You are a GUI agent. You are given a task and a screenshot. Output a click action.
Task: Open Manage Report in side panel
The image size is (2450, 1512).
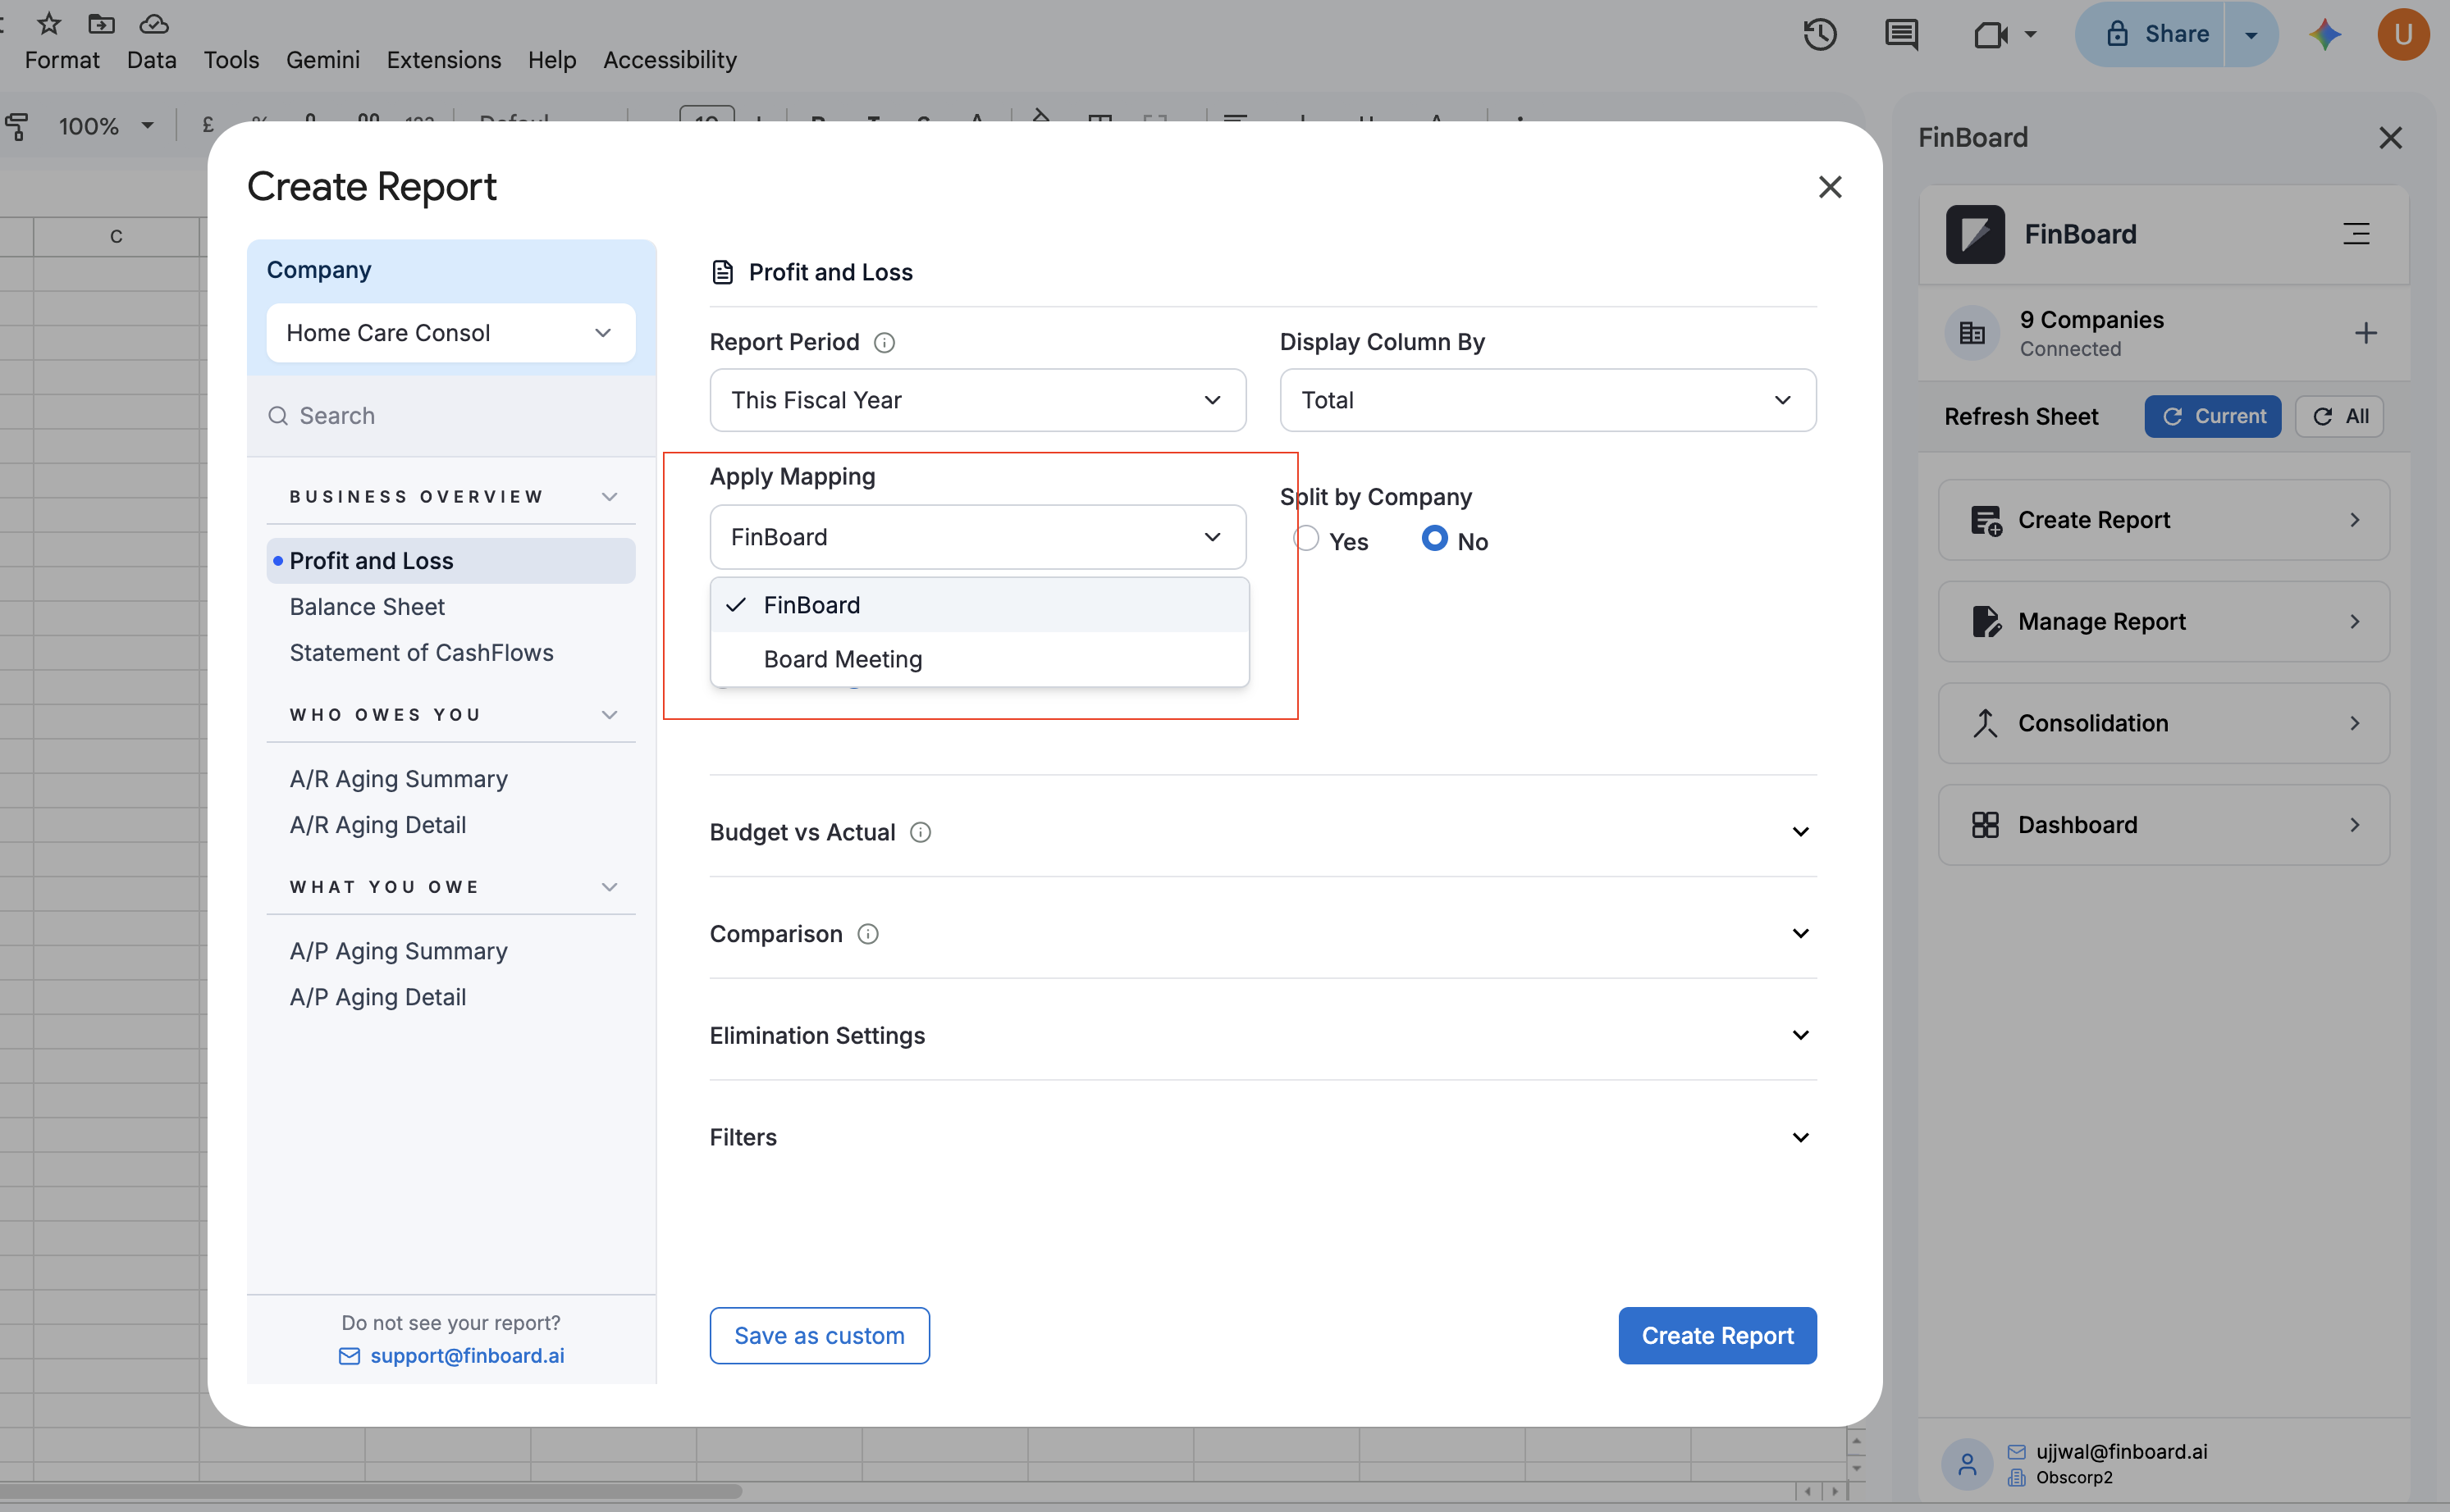pos(2163,621)
